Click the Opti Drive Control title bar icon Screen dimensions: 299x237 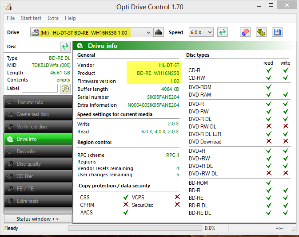point(8,7)
